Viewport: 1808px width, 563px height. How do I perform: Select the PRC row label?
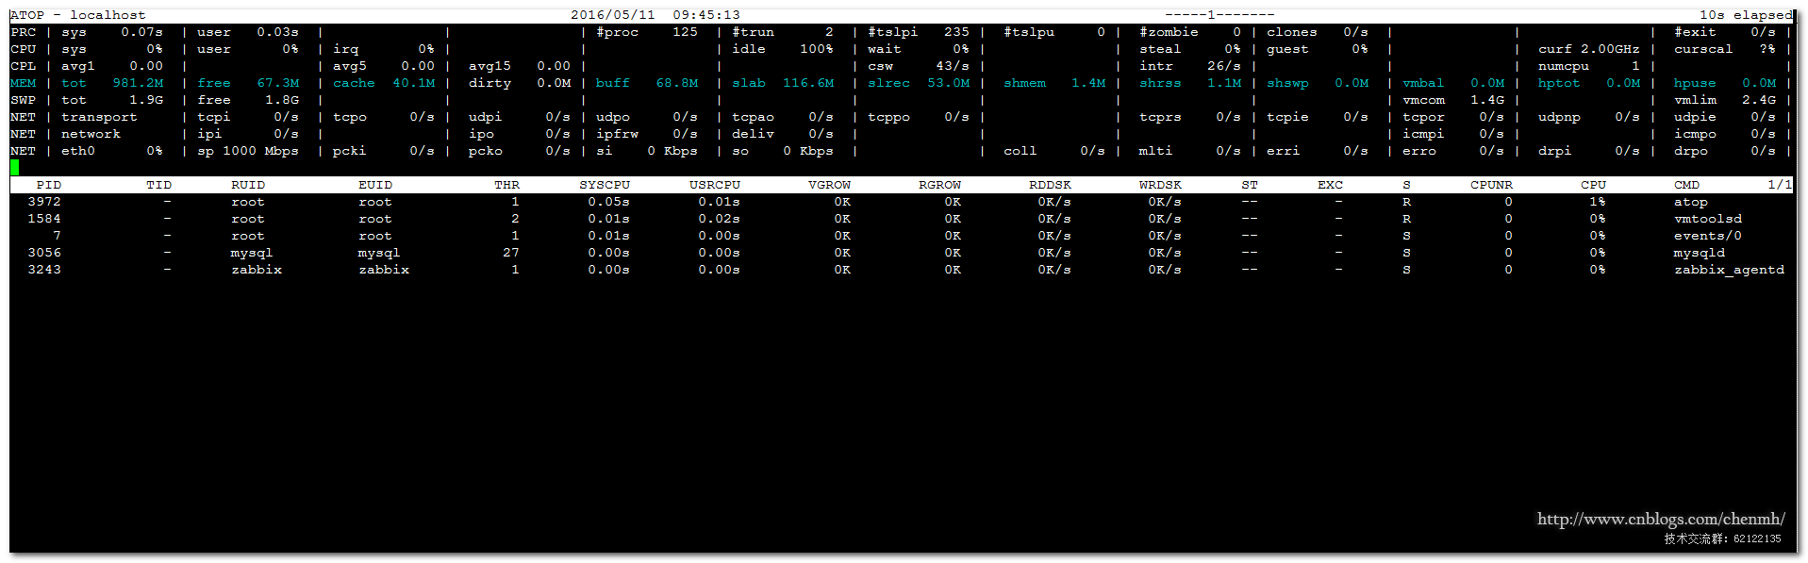click(x=24, y=32)
